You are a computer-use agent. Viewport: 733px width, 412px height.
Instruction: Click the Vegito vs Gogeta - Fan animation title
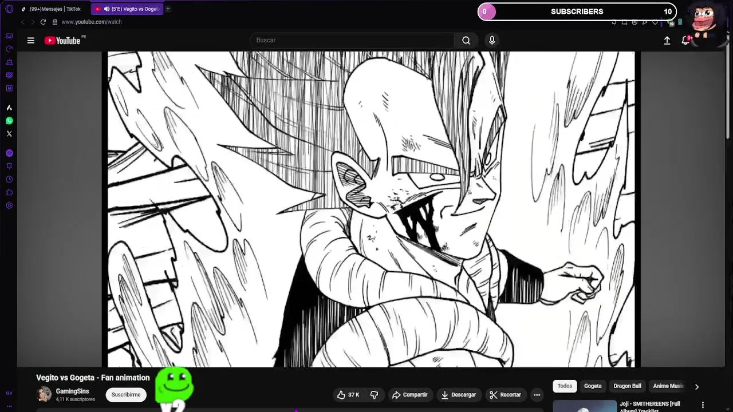click(x=93, y=378)
